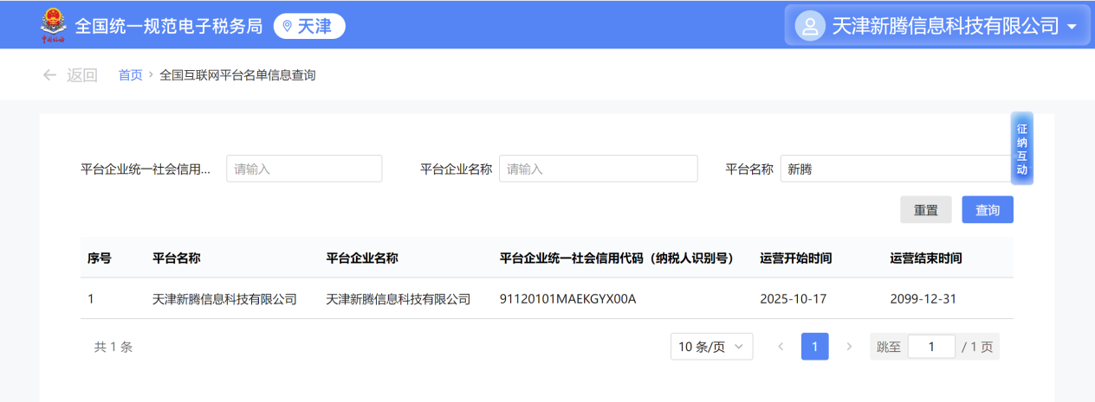Click the 运营开始时间 column header
1095x402 pixels.
point(796,258)
